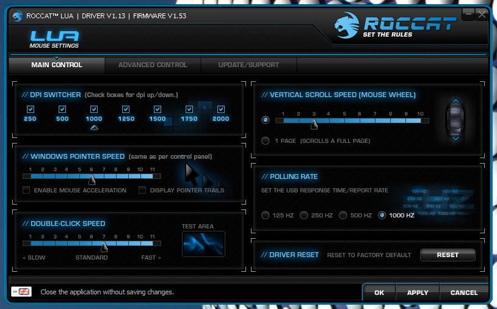This screenshot has height=309, width=497.
Task: Click the double-click speed slider handle
Action: coord(104,246)
